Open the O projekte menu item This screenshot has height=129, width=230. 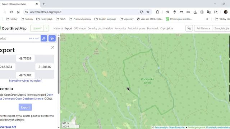click(167, 28)
